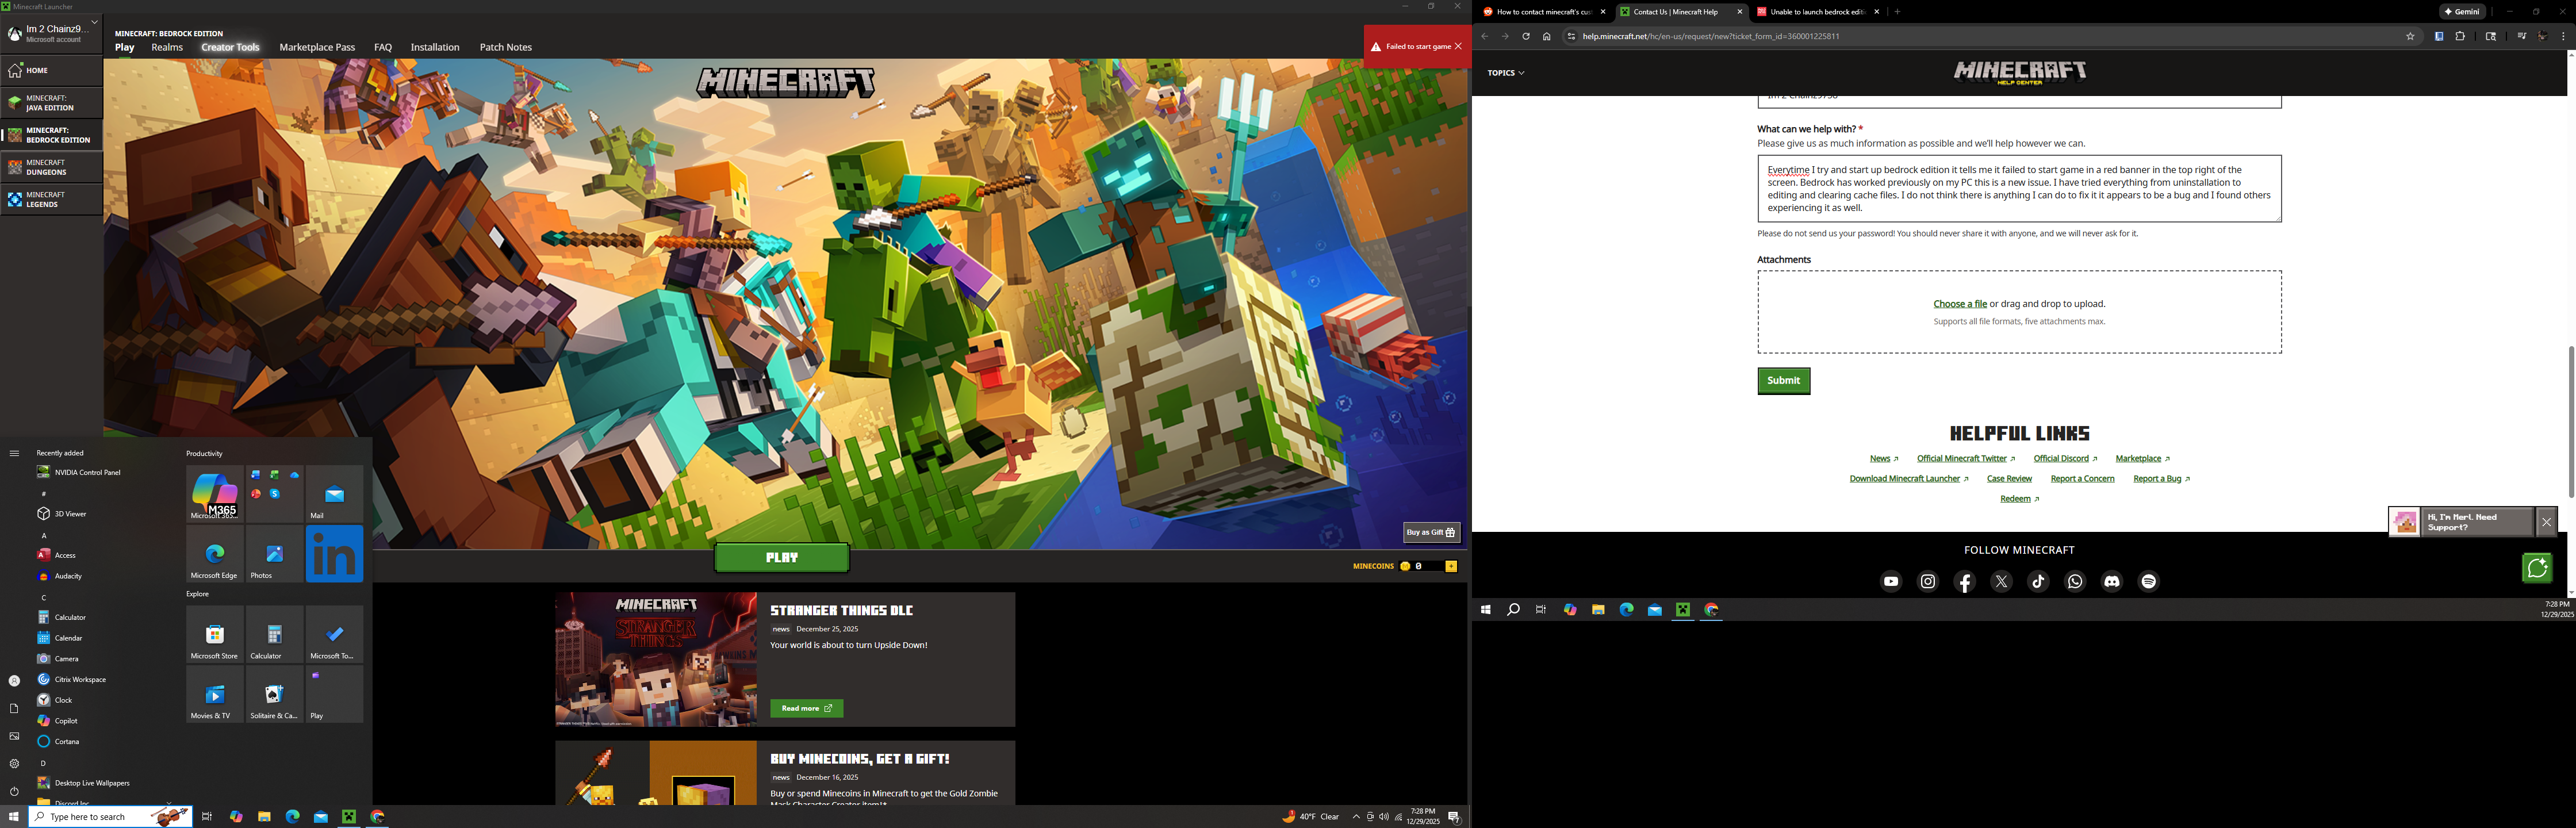This screenshot has width=2576, height=828.
Task: Click browser reload page icon
Action: [x=1526, y=37]
